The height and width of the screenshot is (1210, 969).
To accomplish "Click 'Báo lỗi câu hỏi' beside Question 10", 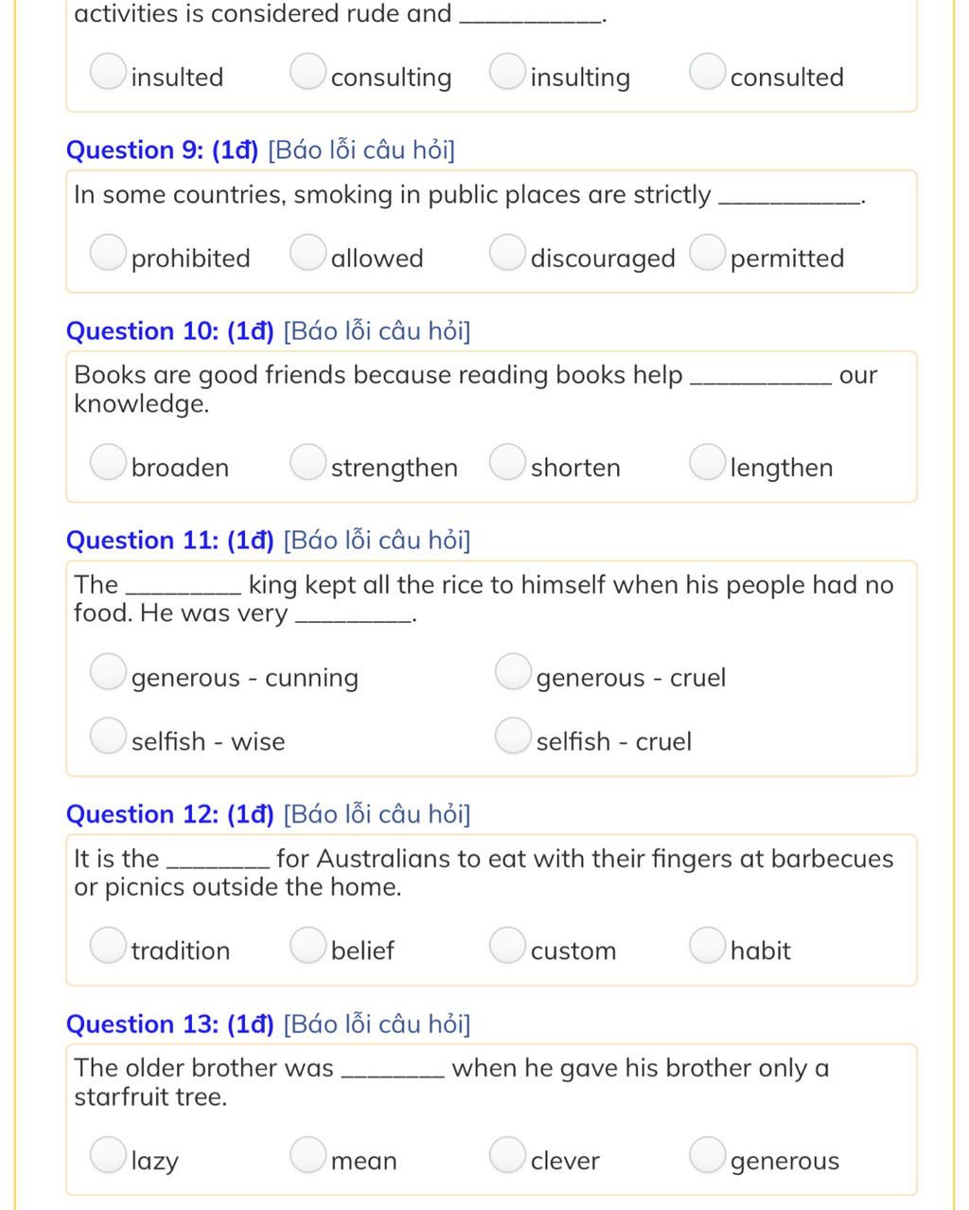I will (376, 331).
